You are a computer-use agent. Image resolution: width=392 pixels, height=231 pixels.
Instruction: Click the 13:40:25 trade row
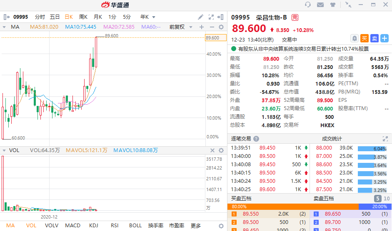pyautogui.click(x=269, y=189)
